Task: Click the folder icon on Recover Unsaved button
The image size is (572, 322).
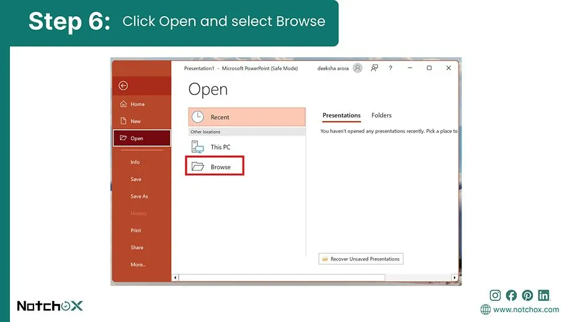Action: [x=325, y=259]
